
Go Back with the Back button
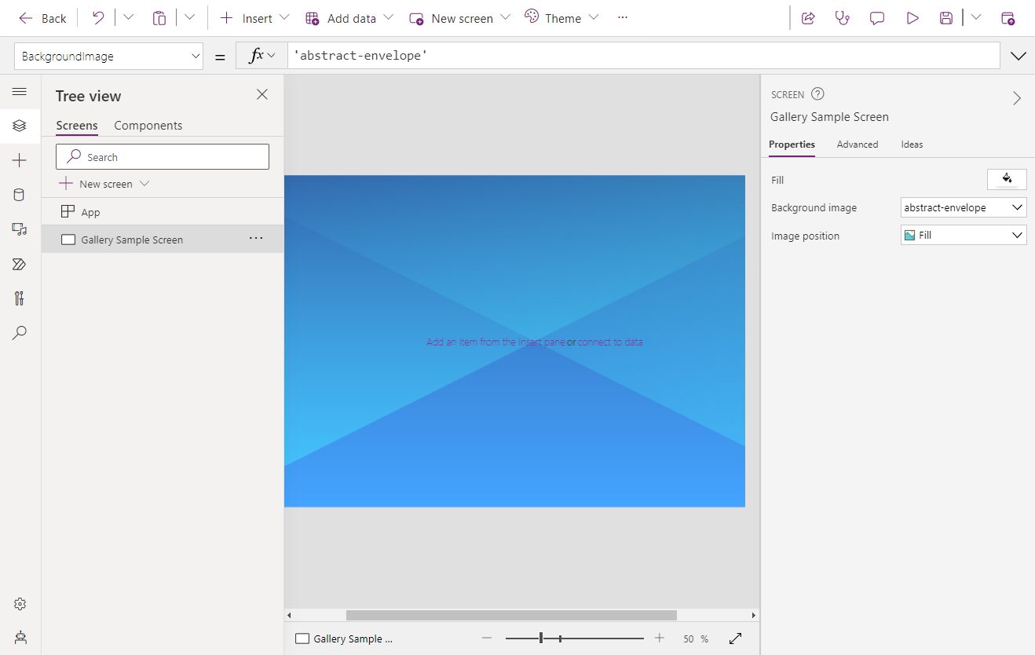coord(42,17)
